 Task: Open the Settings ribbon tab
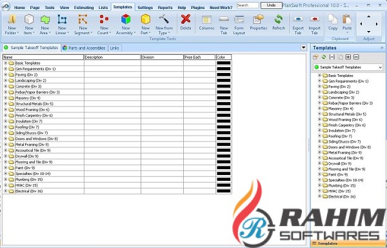(x=145, y=7)
